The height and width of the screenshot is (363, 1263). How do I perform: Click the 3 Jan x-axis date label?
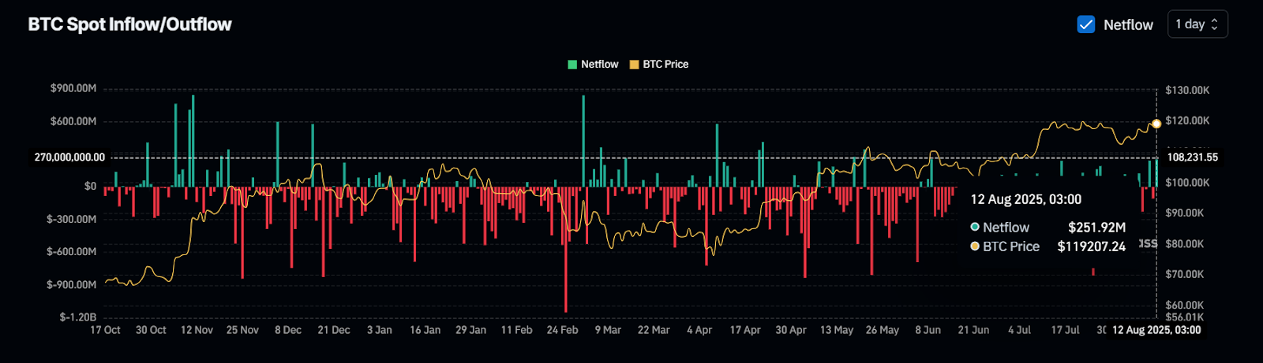click(380, 330)
